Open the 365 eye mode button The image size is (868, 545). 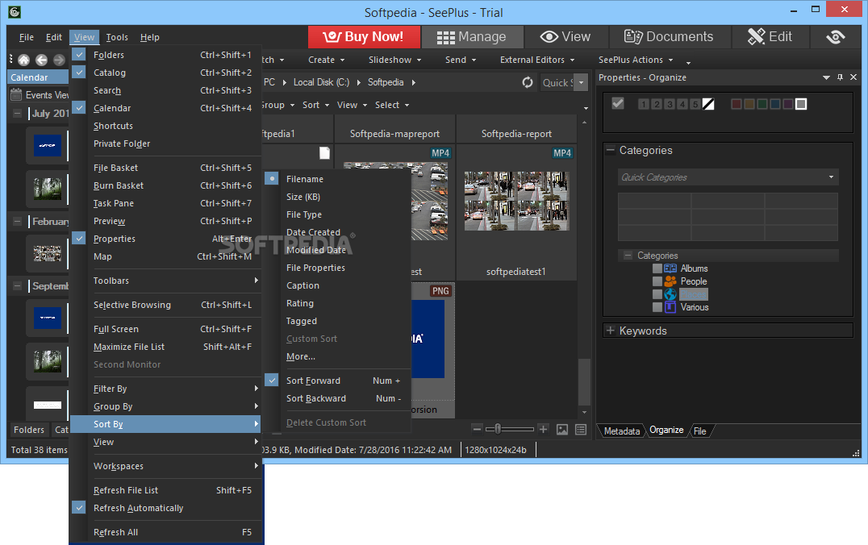[836, 37]
